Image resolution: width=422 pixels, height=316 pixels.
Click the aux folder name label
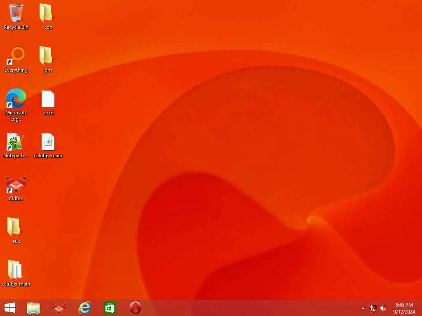[x=16, y=241]
